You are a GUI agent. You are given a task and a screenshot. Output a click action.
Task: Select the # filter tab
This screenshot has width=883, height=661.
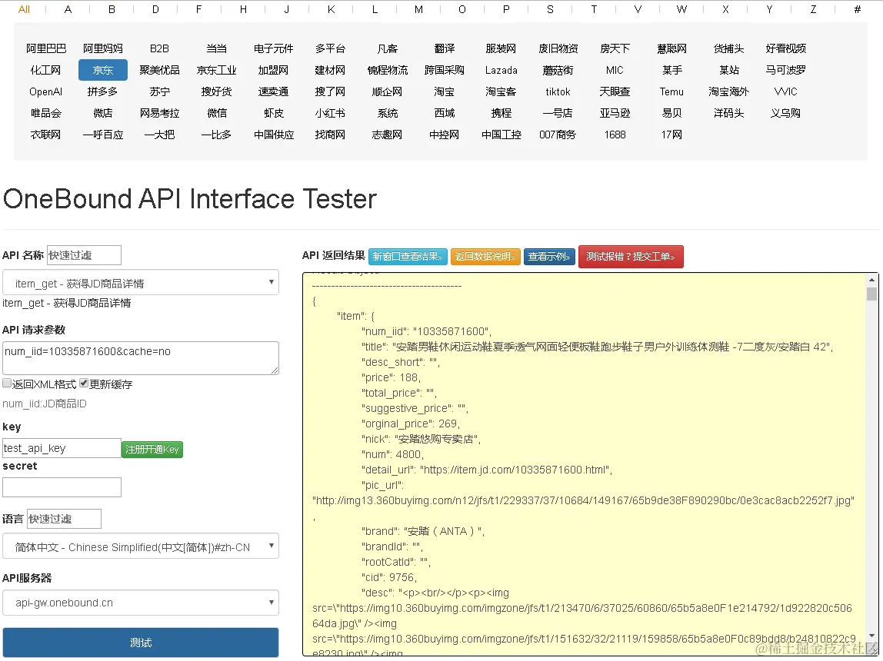click(x=857, y=9)
